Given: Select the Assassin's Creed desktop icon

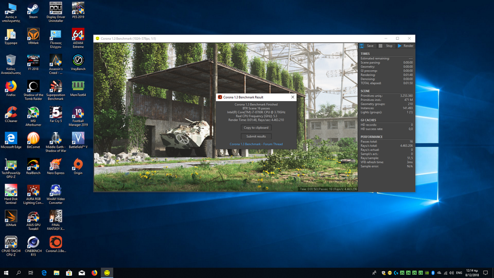Looking at the screenshot, I should click(56, 64).
